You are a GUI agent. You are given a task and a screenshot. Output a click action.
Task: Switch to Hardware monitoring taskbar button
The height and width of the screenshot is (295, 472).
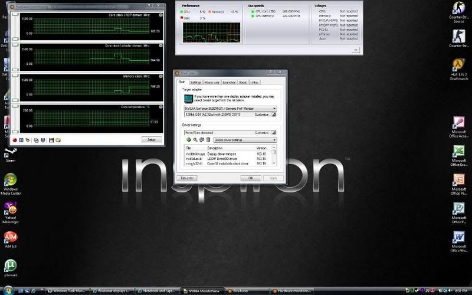(x=291, y=291)
